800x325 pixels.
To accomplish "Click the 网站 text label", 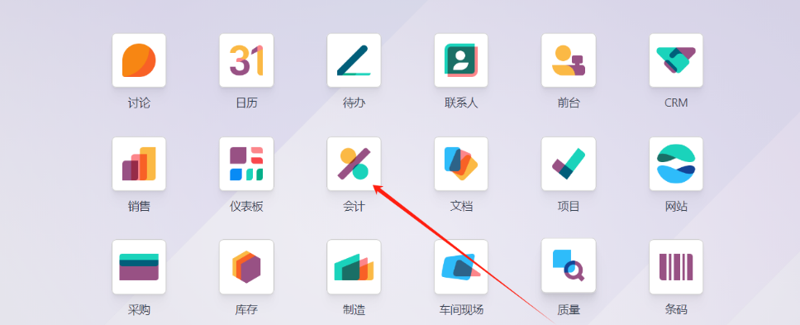I will 676,207.
